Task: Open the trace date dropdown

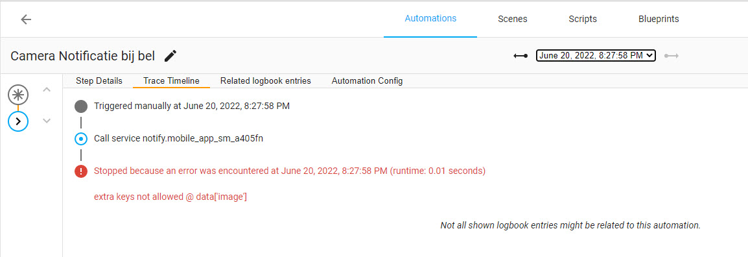Action: (x=596, y=55)
